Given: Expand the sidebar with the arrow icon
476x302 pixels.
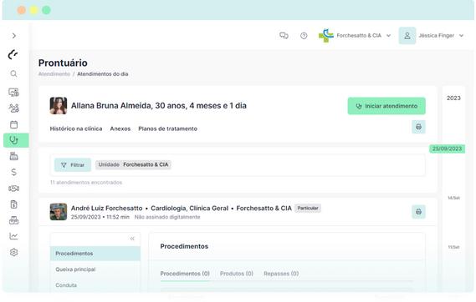Looking at the screenshot, I should (14, 36).
